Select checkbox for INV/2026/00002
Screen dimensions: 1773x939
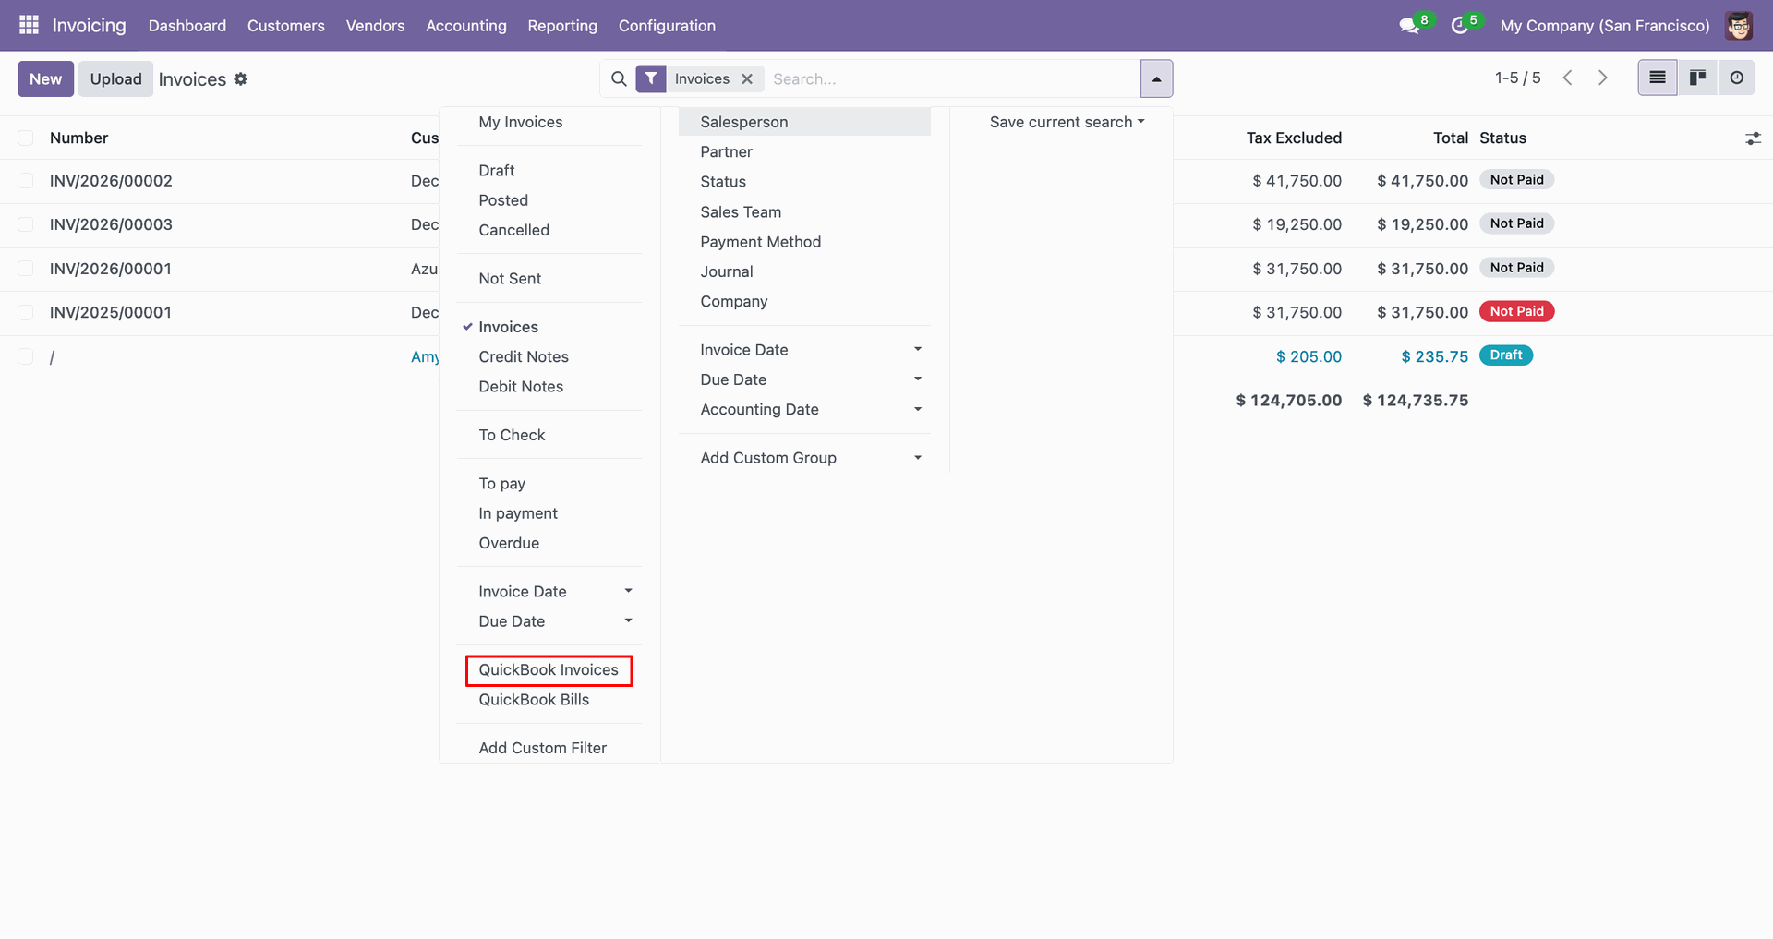(x=26, y=181)
